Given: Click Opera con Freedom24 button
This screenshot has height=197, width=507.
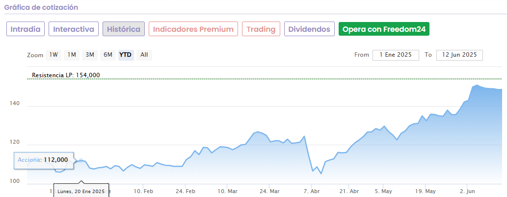Looking at the screenshot, I should coord(384,29).
